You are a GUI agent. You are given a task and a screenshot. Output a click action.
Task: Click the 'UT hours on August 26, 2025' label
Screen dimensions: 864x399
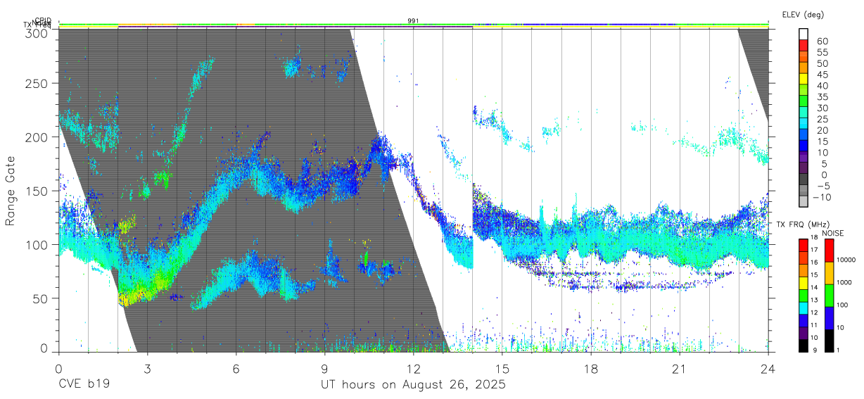click(x=413, y=385)
